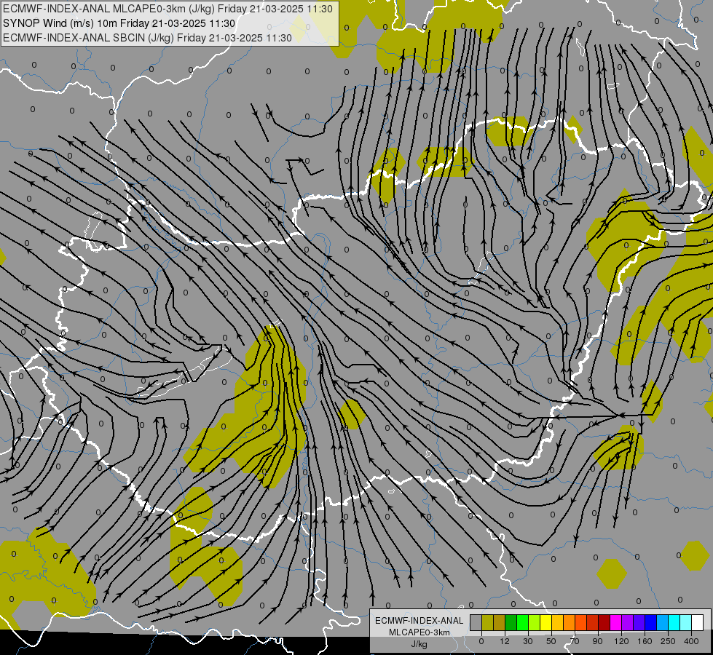Click the legend scale value 50
The height and width of the screenshot is (655, 713).
click(x=551, y=641)
